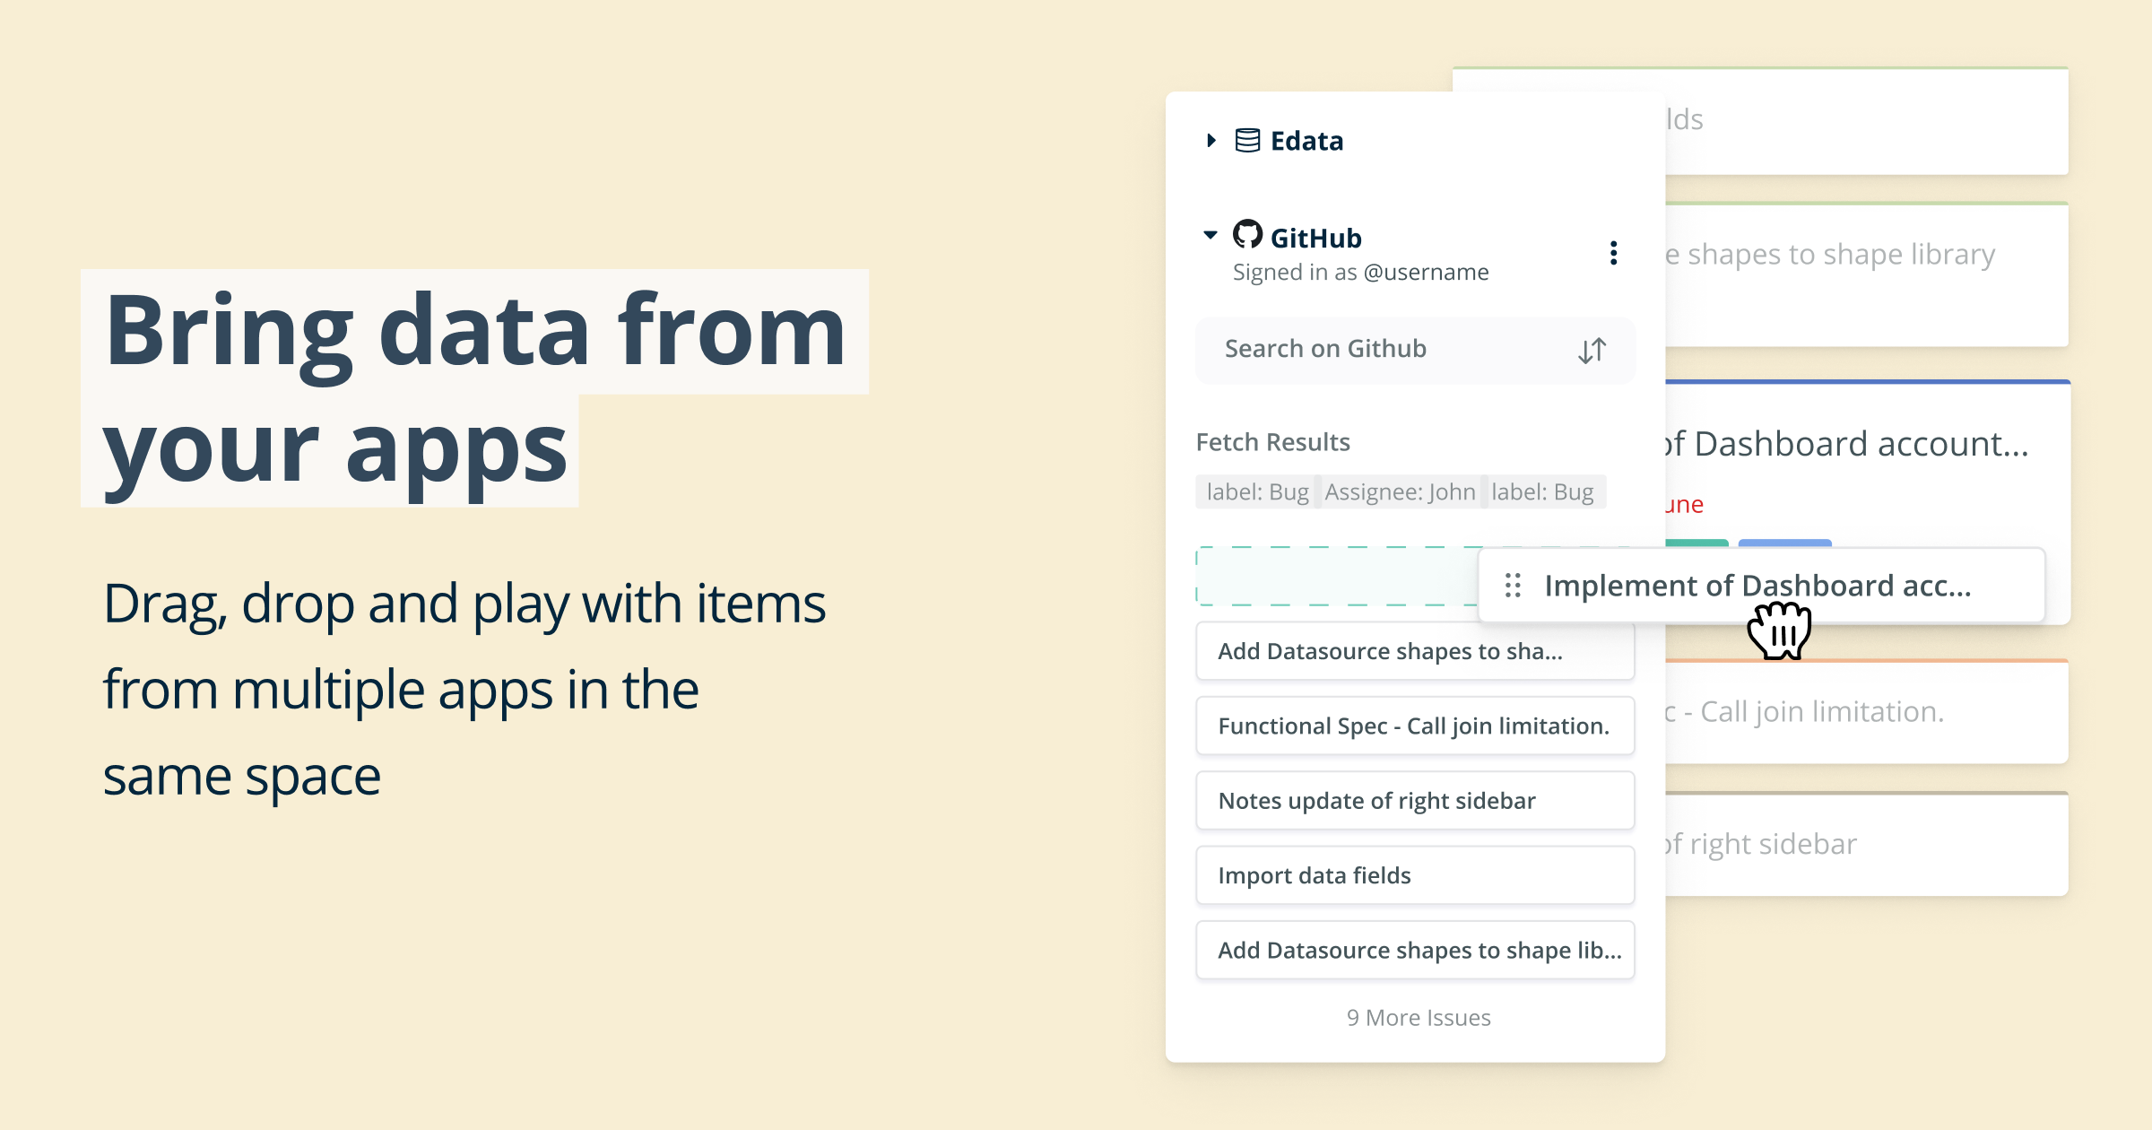Viewport: 2152px width, 1130px height.
Task: Select the last 'label: Bug' filter tag
Action: coord(1542,492)
